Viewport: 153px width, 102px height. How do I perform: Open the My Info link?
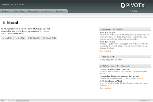coord(17,4)
